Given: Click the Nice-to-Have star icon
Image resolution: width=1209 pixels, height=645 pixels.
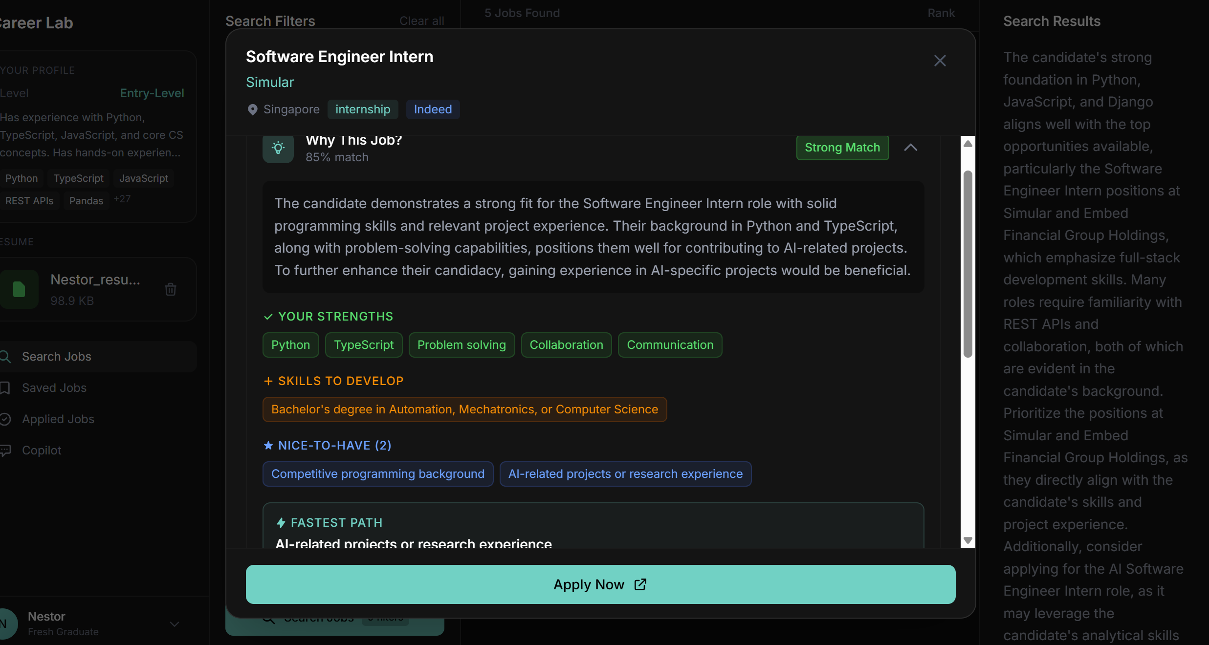Looking at the screenshot, I should pyautogui.click(x=268, y=445).
